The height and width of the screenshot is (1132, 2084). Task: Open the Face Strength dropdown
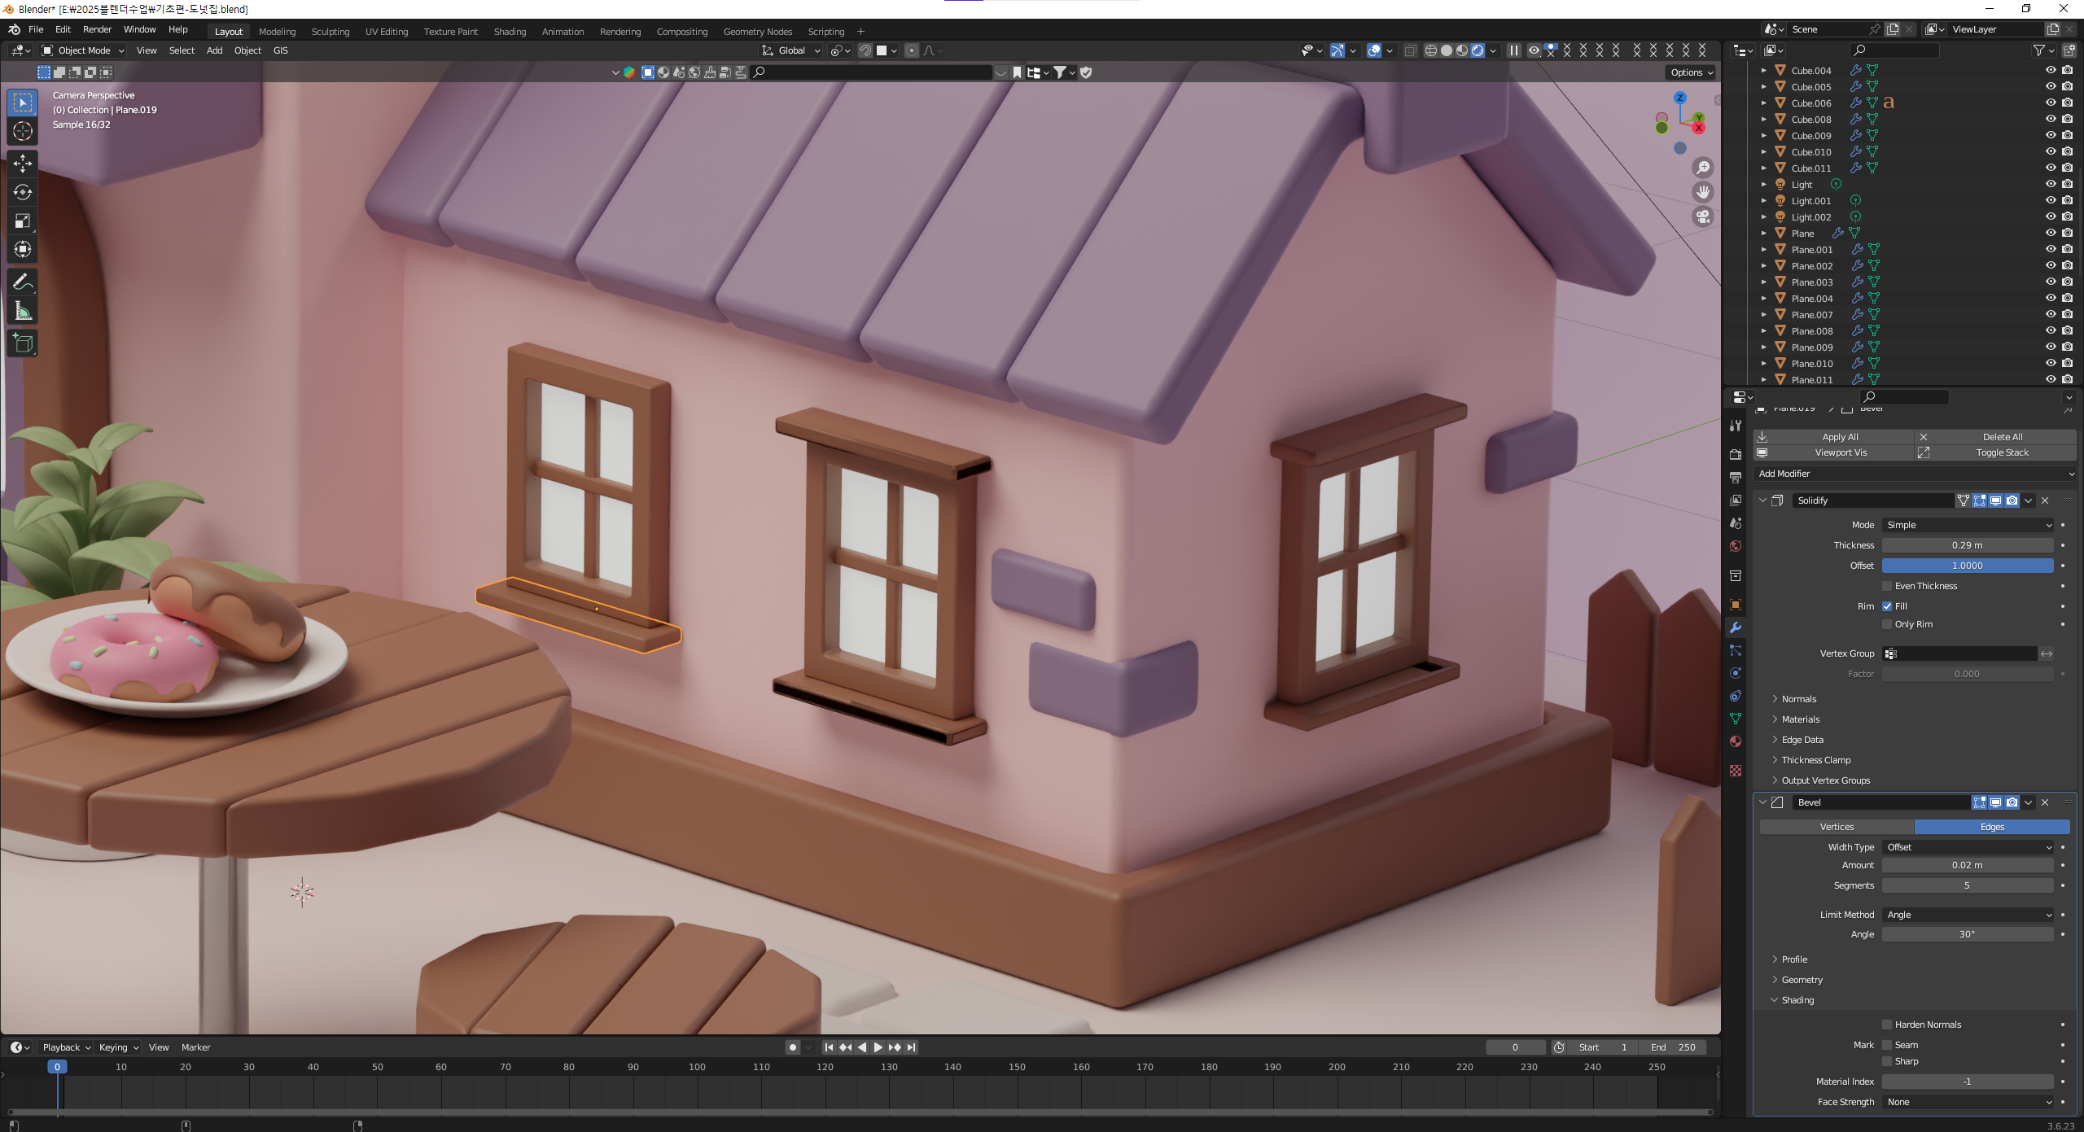click(1968, 1102)
